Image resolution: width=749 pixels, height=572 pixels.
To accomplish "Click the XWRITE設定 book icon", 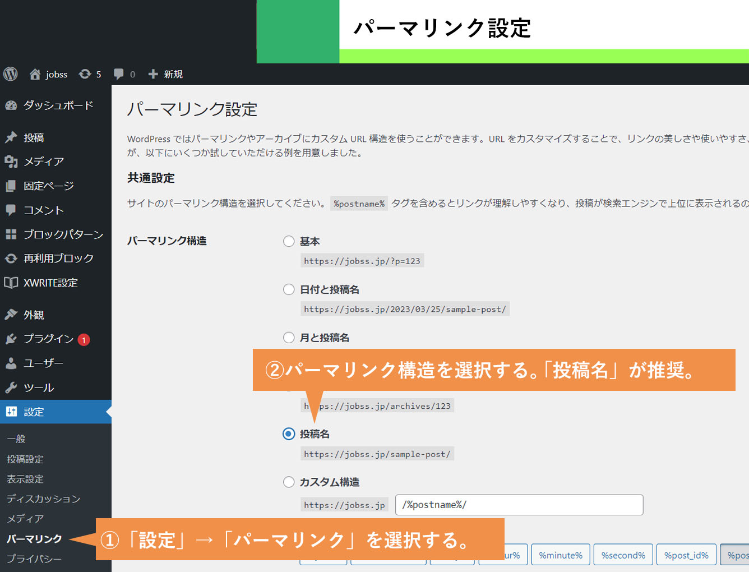I will click(x=11, y=283).
